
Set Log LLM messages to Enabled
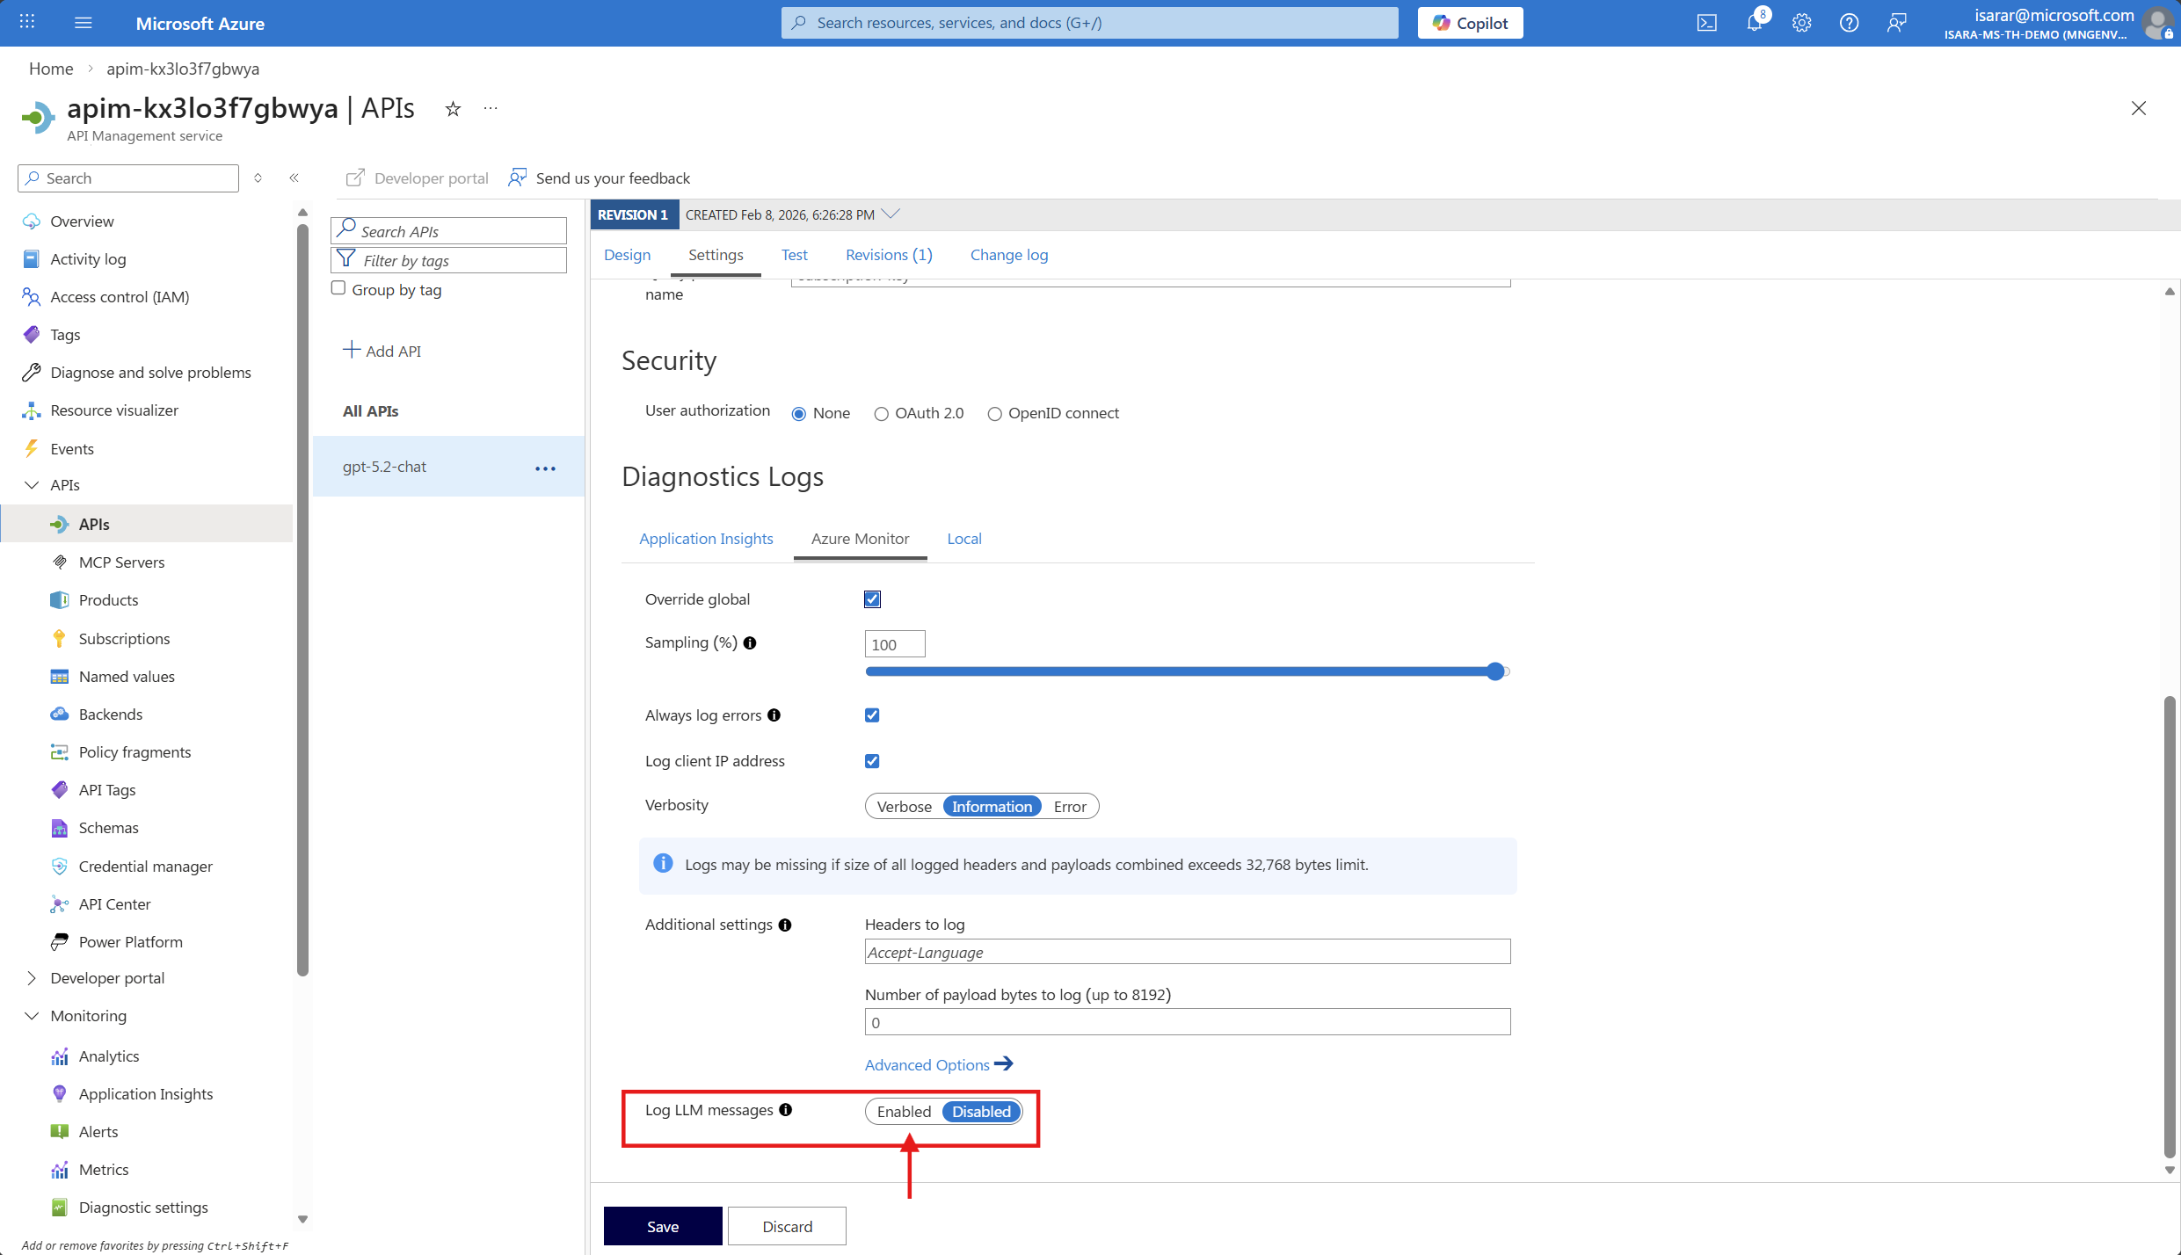[904, 1112]
